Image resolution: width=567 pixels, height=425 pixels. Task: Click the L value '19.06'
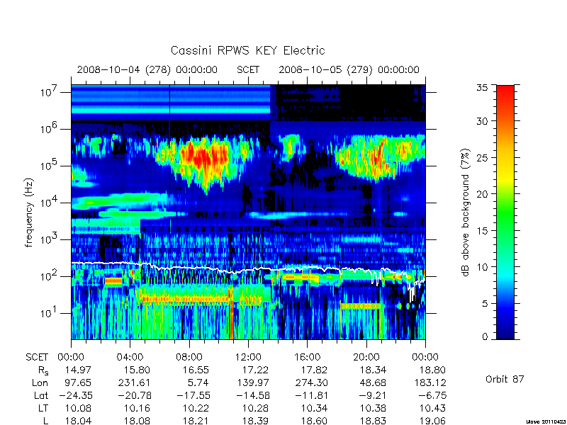(x=432, y=421)
